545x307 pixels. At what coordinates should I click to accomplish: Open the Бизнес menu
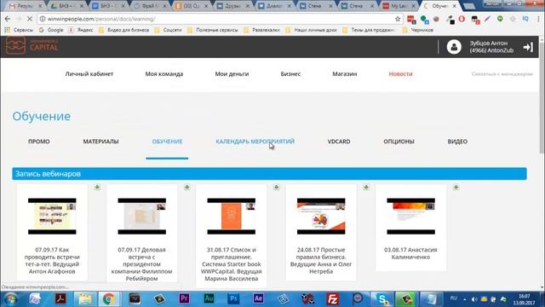[x=290, y=74]
